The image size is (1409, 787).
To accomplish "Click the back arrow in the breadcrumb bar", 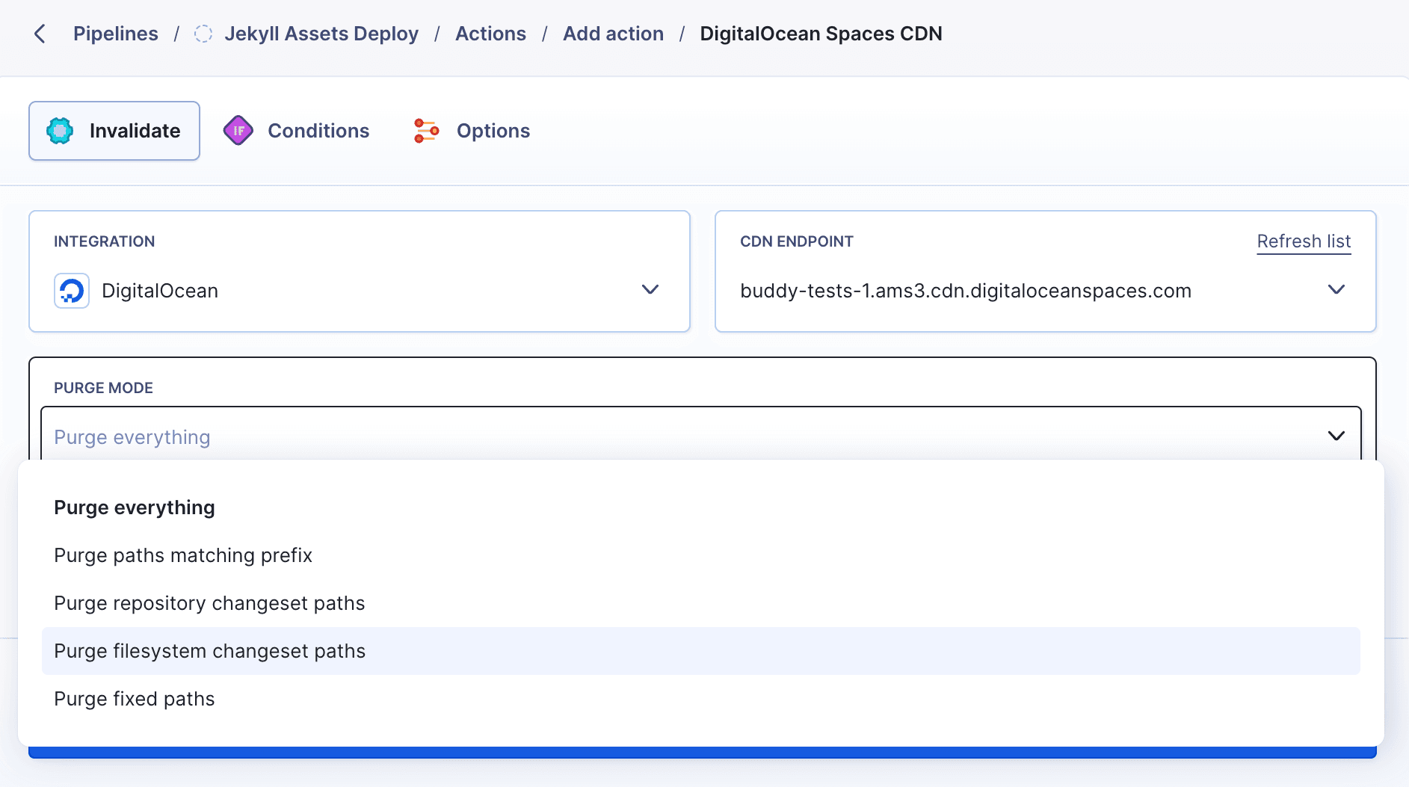I will click(x=40, y=34).
